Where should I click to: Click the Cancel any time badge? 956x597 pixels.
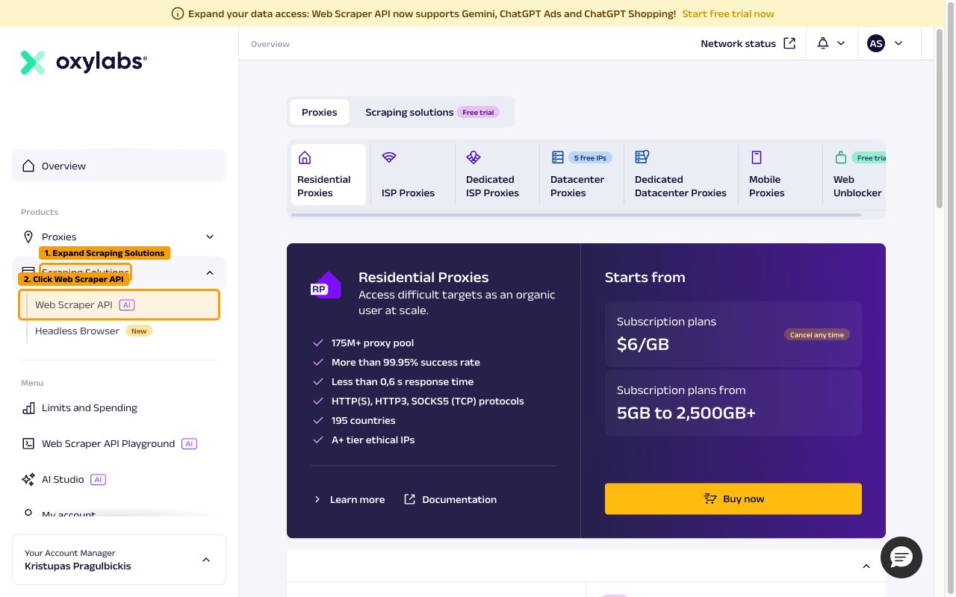817,334
